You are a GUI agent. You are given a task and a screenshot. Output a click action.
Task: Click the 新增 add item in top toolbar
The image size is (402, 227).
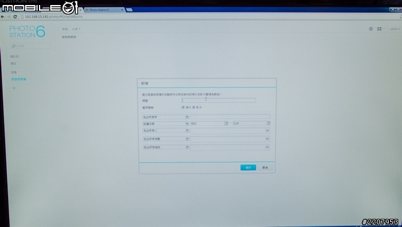pos(65,30)
